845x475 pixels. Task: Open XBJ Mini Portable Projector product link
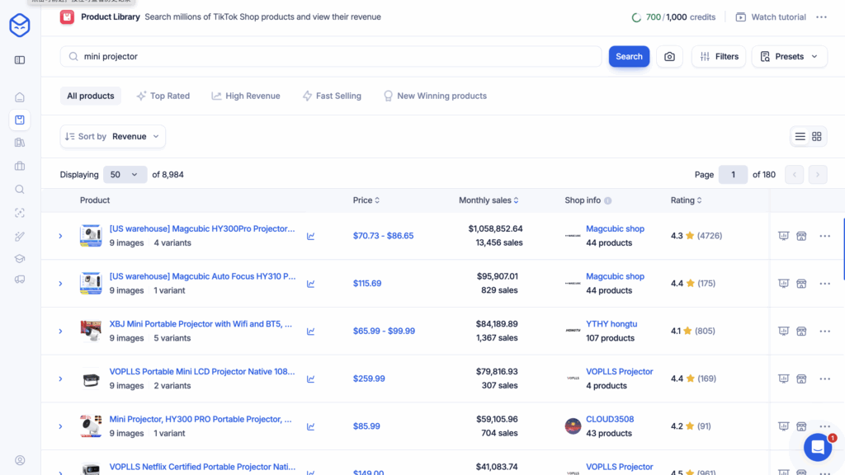pyautogui.click(x=201, y=324)
